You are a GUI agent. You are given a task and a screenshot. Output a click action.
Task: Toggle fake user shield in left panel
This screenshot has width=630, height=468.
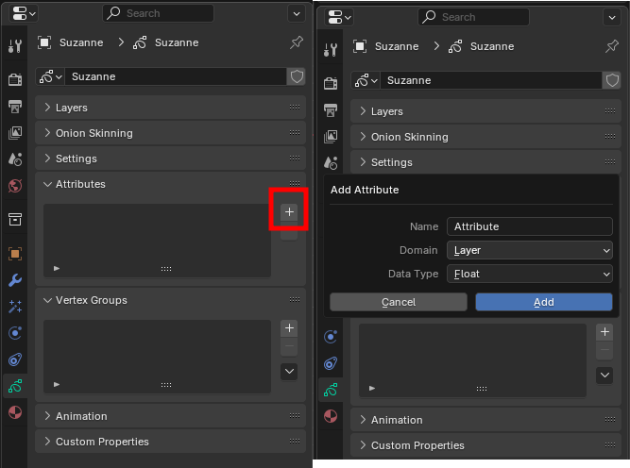tap(297, 76)
